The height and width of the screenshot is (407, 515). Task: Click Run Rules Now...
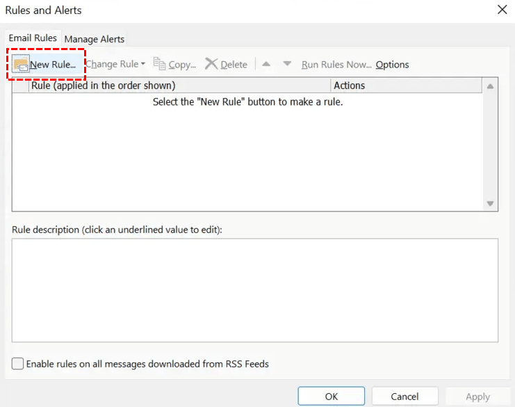[336, 65]
